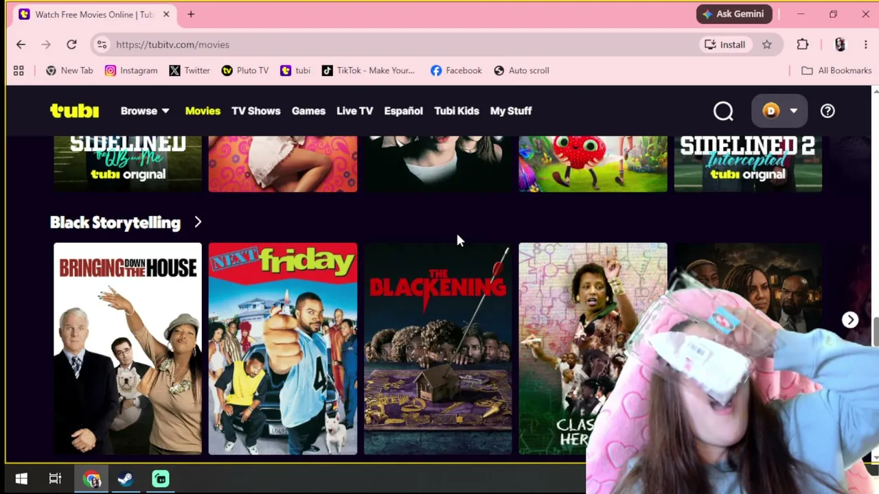Reload the Tubi page
Screen dimensions: 879x494
click(71, 45)
